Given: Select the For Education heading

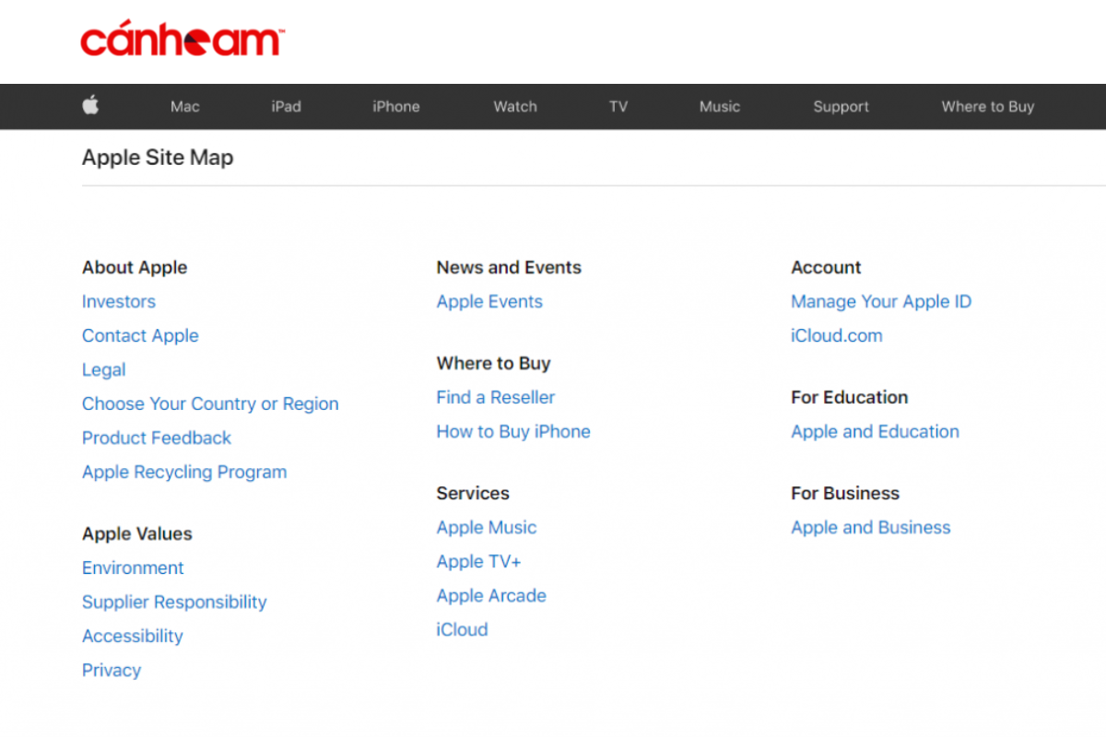Looking at the screenshot, I should point(849,397).
